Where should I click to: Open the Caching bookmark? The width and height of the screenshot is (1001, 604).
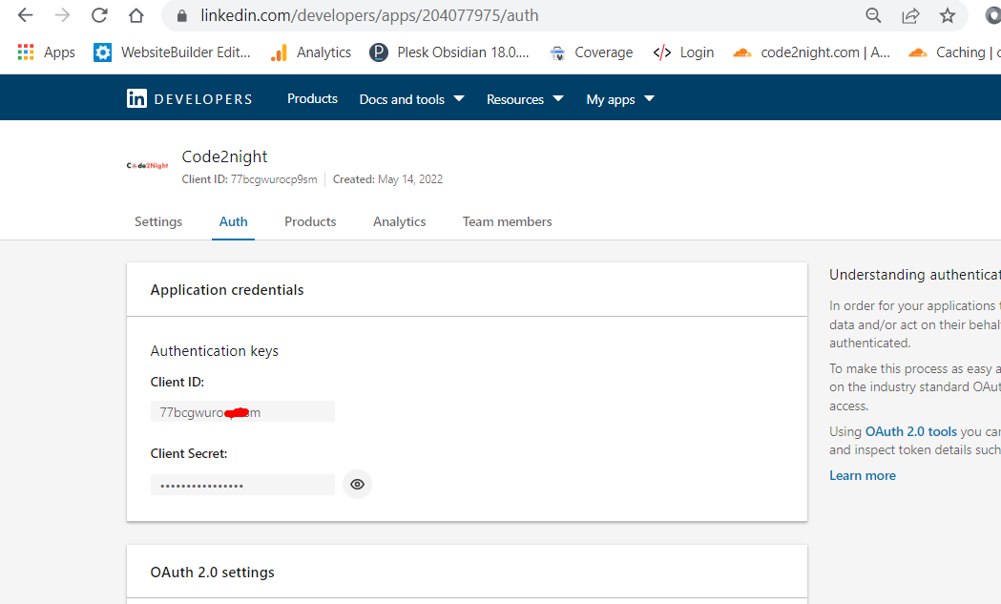tap(954, 52)
